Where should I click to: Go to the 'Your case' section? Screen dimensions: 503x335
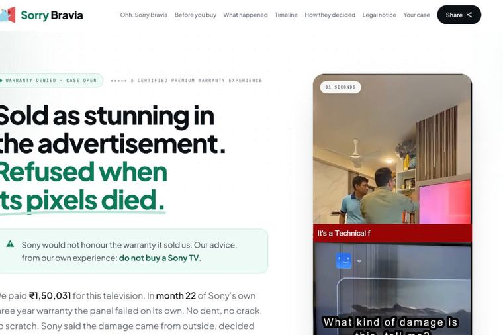[x=416, y=15]
